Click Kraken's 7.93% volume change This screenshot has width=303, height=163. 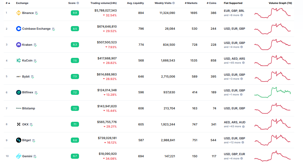(111, 47)
